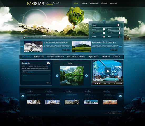This screenshot has height=126, width=145.
Task: Open the article title beside the green meadow photo
Action: pyautogui.click(x=104, y=42)
